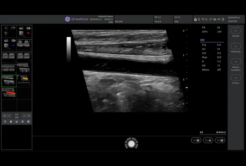246x166 pixels.
Task: Click the half-circle contrast icon
Action: 222,19
